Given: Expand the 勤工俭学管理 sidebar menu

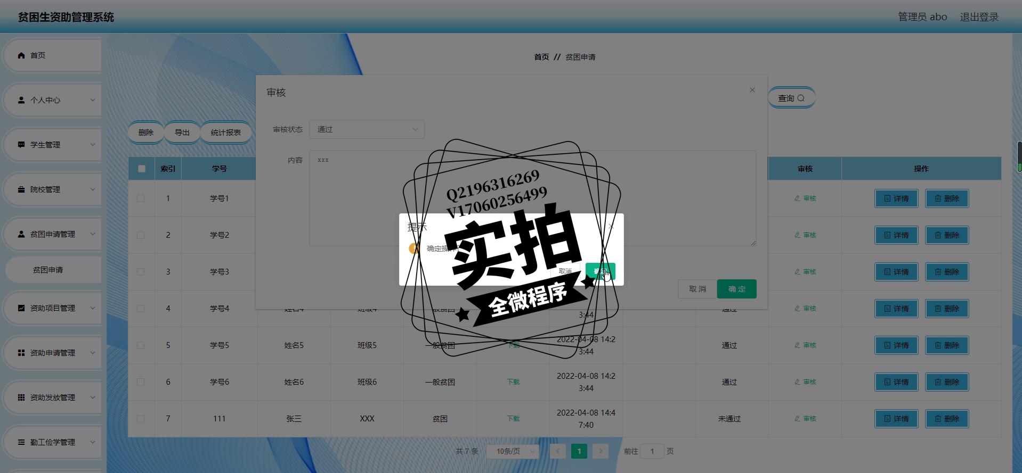Looking at the screenshot, I should coord(53,442).
